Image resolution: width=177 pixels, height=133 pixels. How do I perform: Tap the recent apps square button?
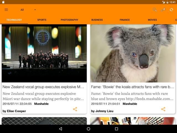click(x=116, y=129)
